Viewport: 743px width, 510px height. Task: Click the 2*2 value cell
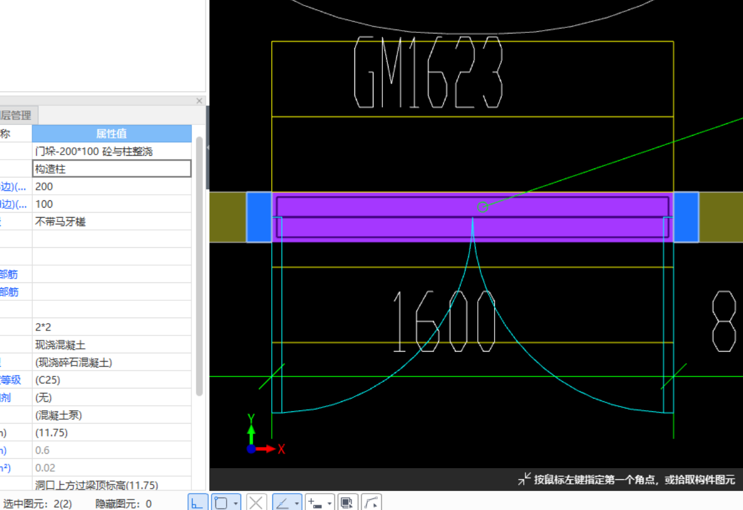click(112, 327)
